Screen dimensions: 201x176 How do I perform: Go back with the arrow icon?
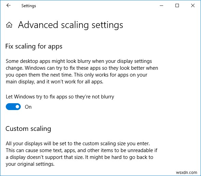coord(9,5)
